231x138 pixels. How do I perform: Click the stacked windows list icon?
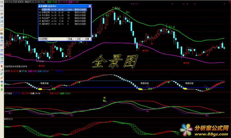coord(2,18)
